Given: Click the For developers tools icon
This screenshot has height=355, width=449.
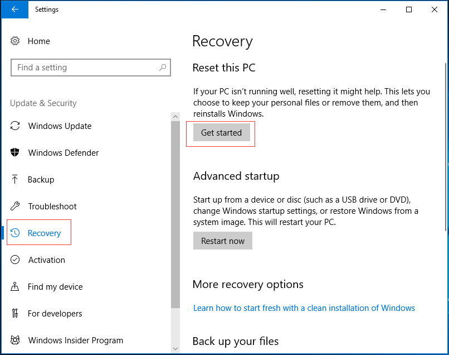Looking at the screenshot, I should (15, 313).
